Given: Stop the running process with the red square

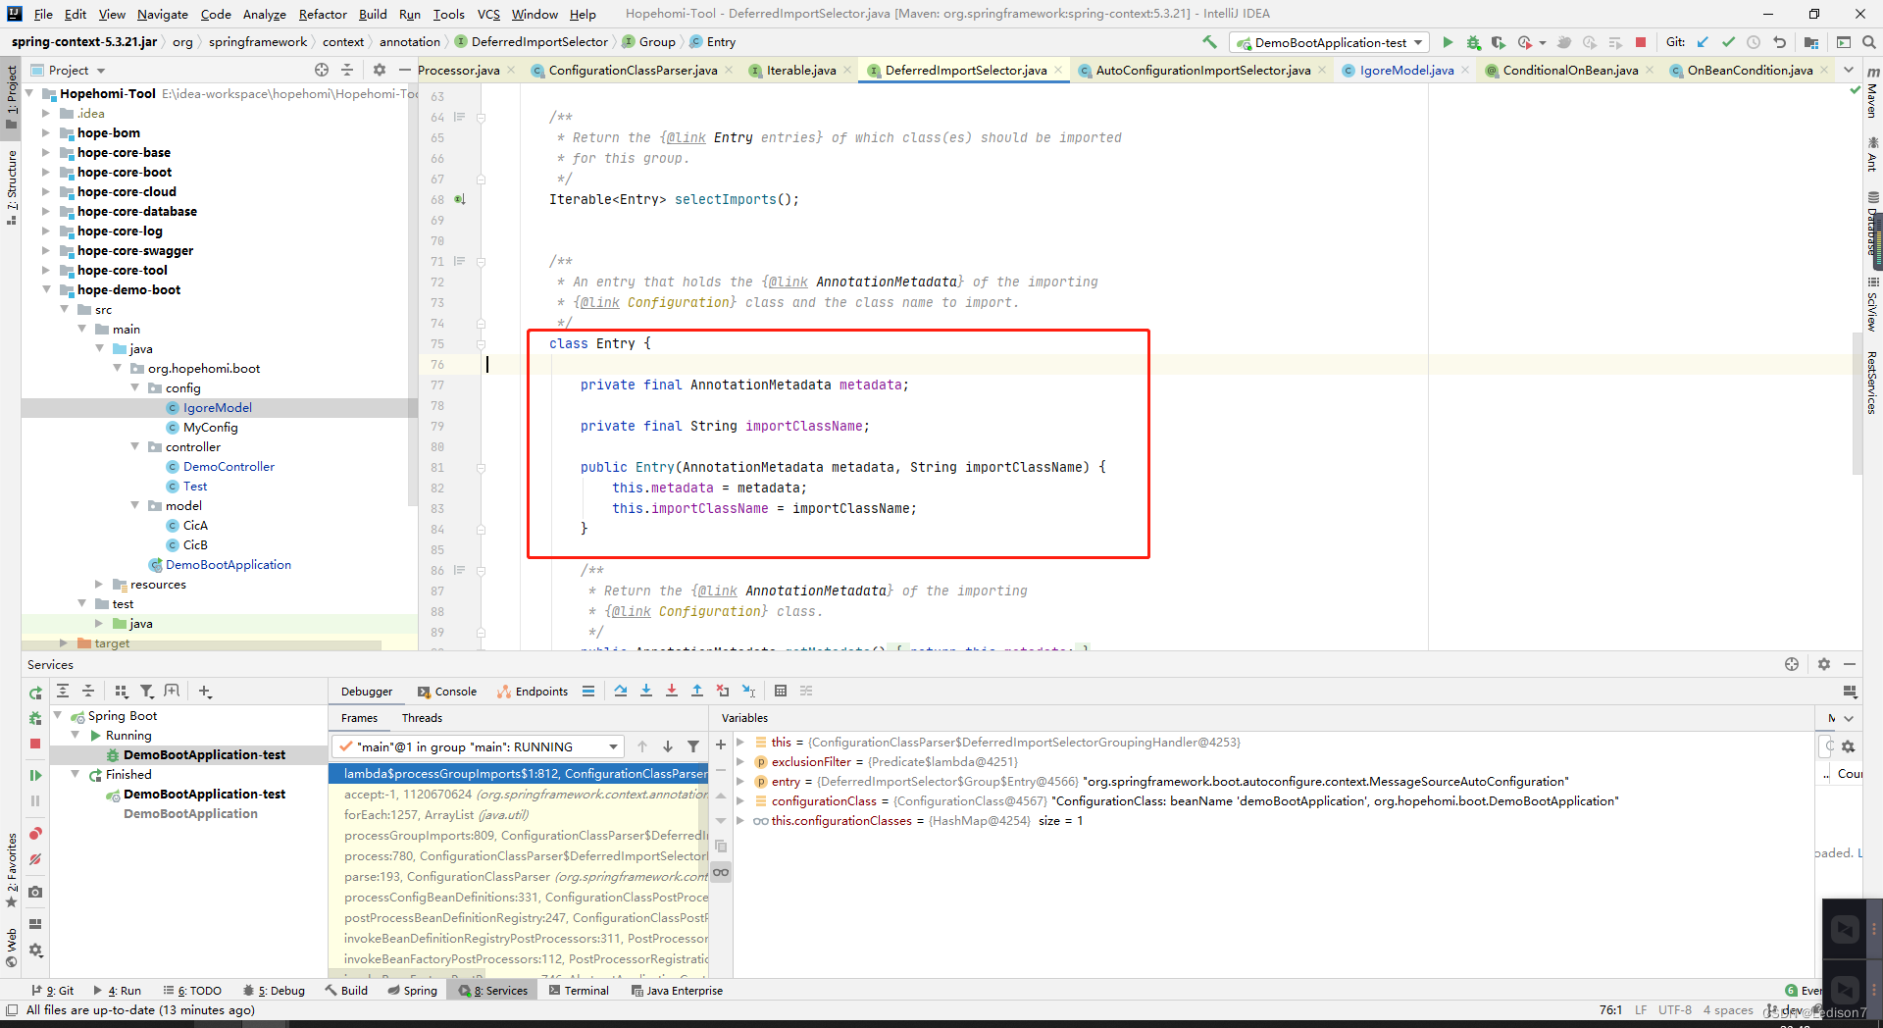Looking at the screenshot, I should 1641,42.
